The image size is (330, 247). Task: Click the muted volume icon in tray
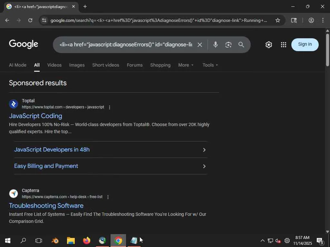point(278,241)
